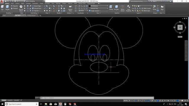
Task: Expand the Modify panel
Action: point(59,13)
